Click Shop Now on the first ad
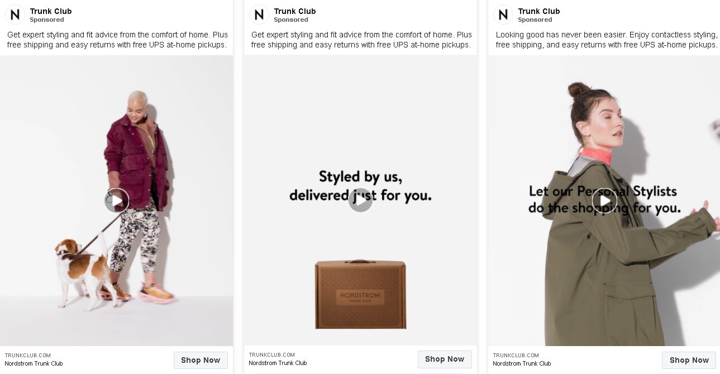Image resolution: width=720 pixels, height=374 pixels. coord(201,360)
